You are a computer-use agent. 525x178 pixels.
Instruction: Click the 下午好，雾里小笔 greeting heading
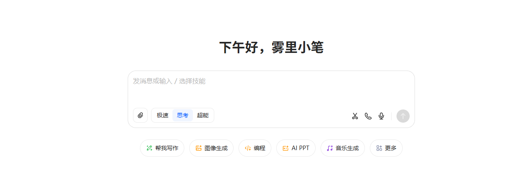tap(271, 48)
